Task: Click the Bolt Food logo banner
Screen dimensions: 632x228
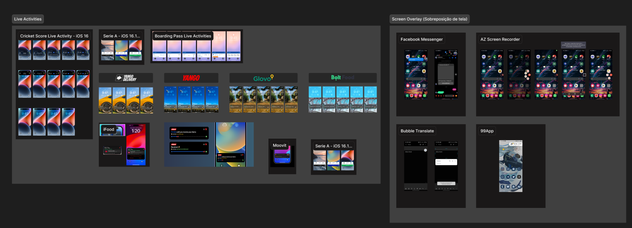Action: tap(342, 78)
